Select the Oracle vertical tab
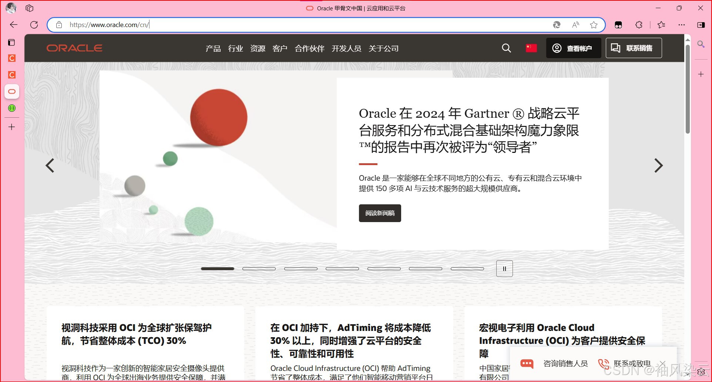Image resolution: width=712 pixels, height=382 pixels. pyautogui.click(x=12, y=91)
